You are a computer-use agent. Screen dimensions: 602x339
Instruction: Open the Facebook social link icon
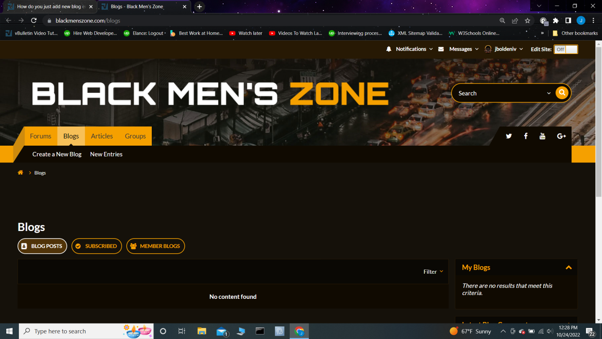(x=525, y=136)
